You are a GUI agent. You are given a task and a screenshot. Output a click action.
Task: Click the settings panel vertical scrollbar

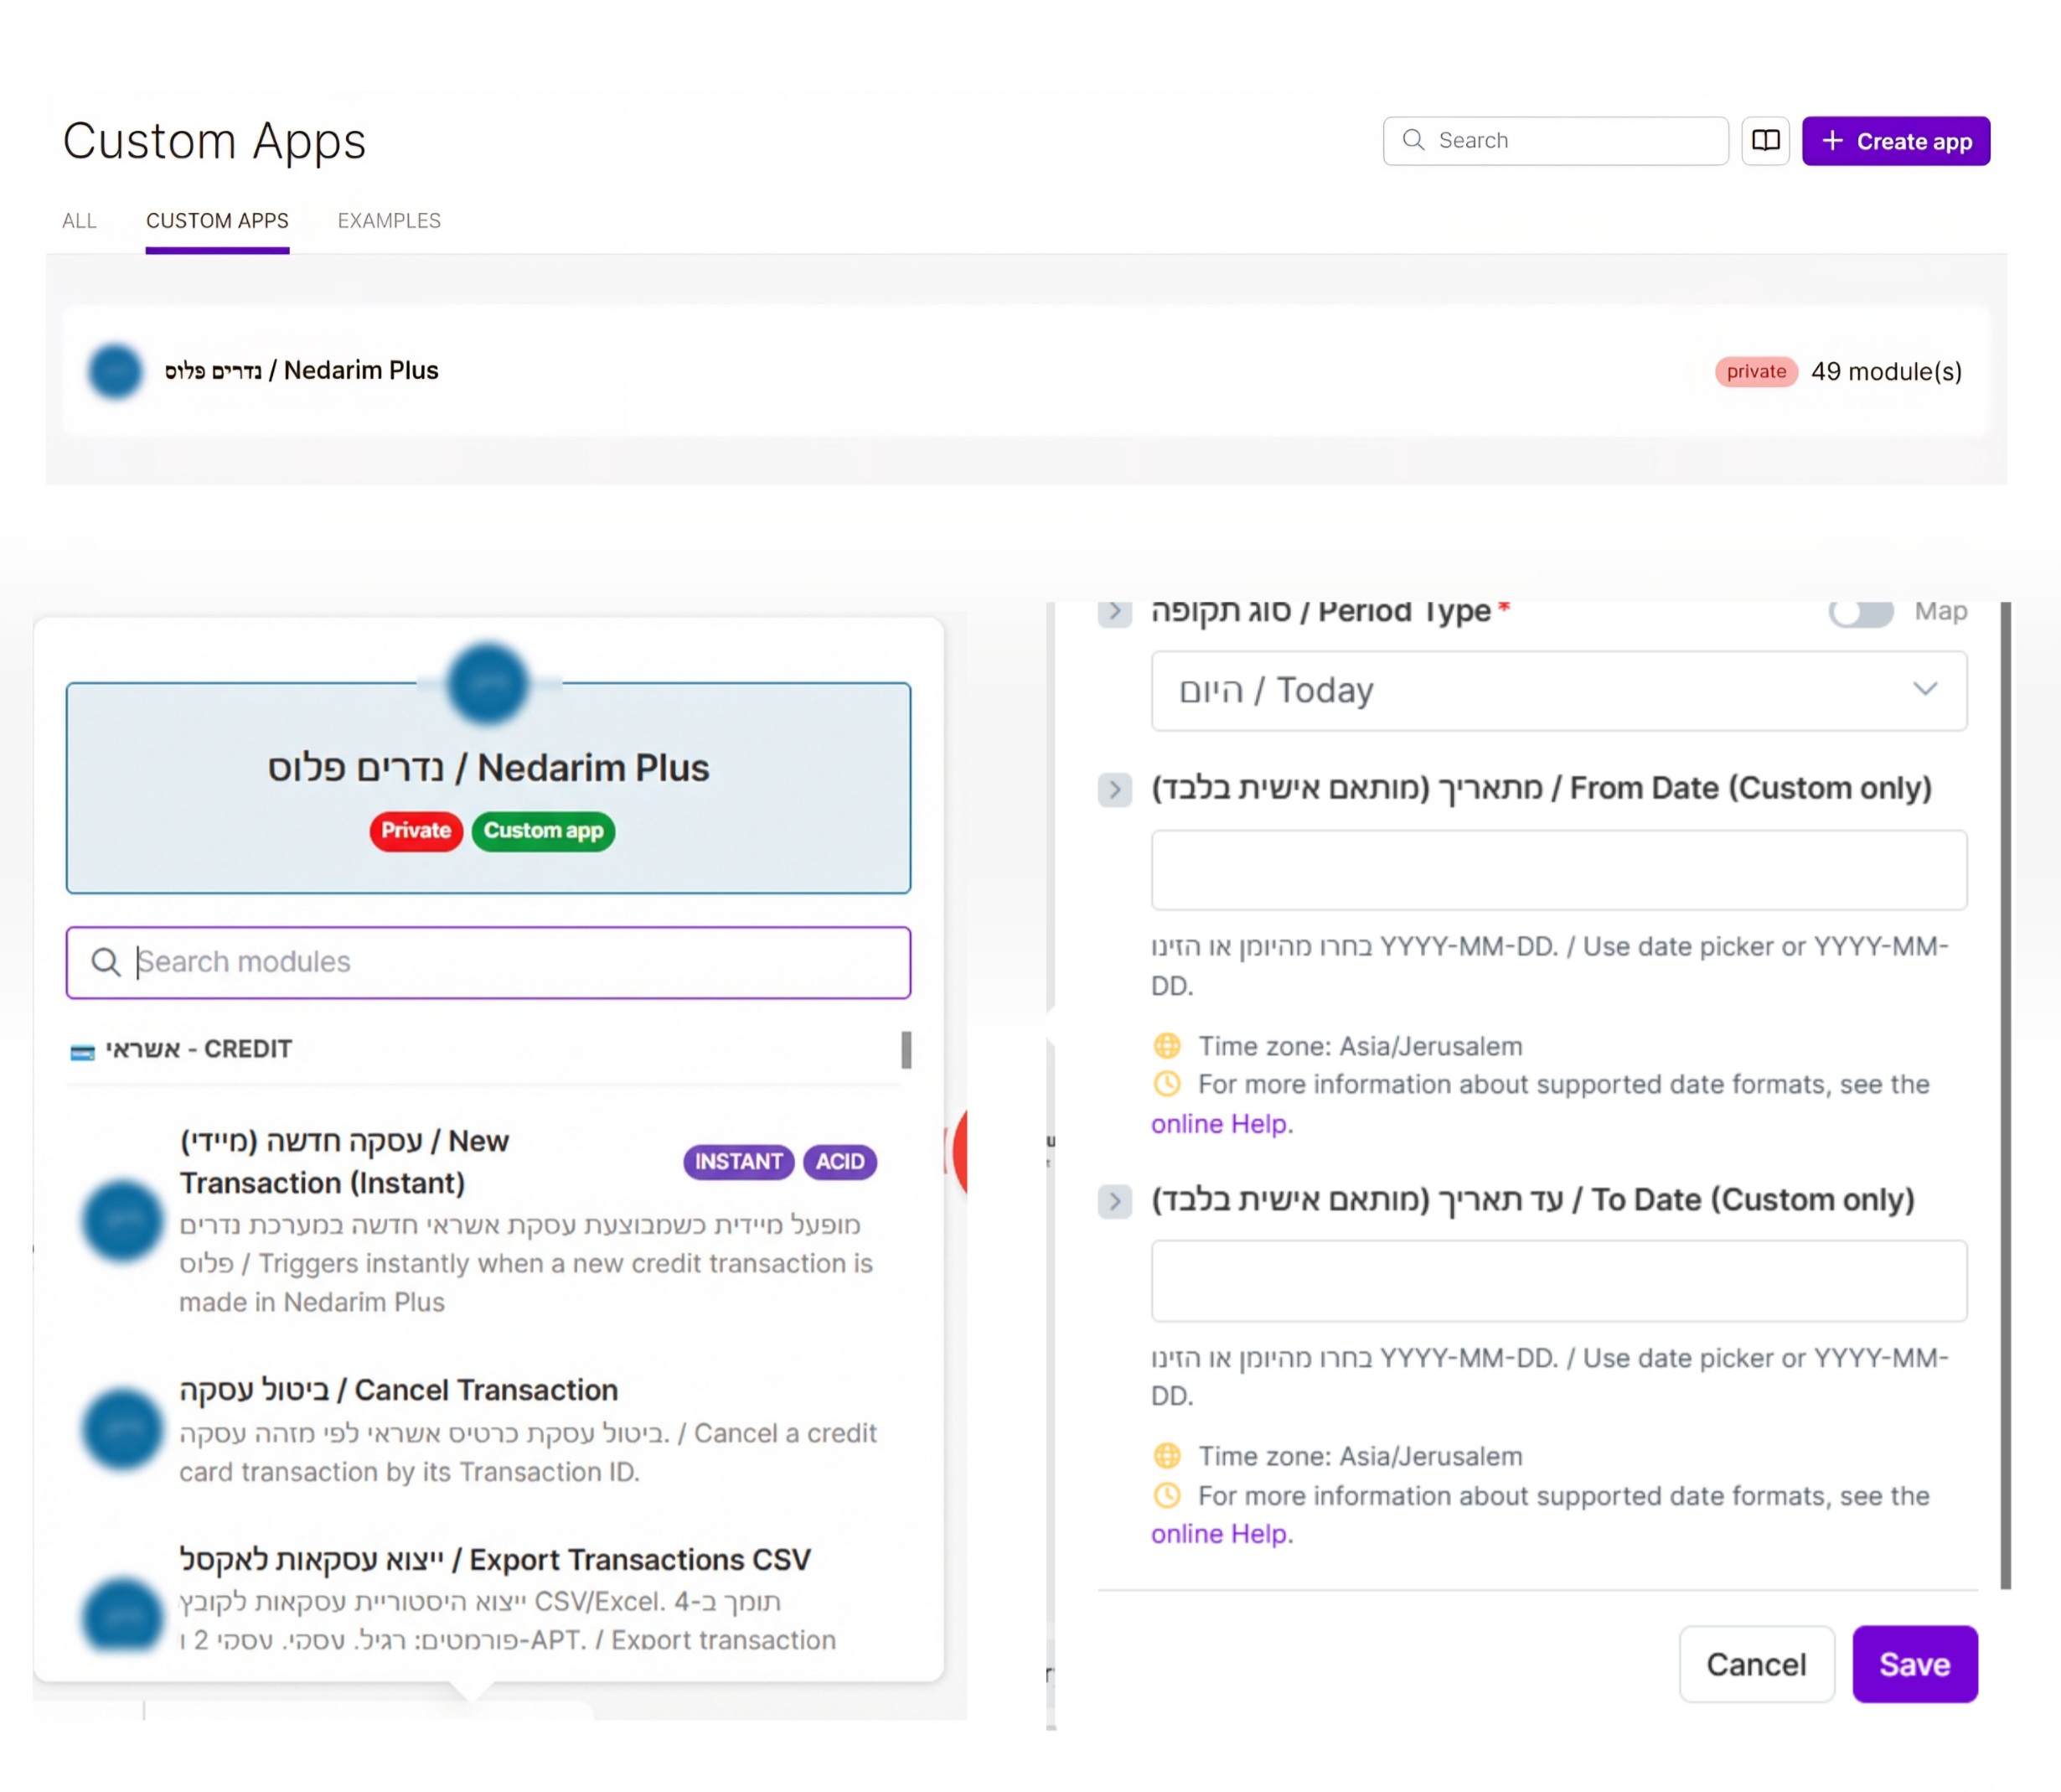coord(2005,1095)
